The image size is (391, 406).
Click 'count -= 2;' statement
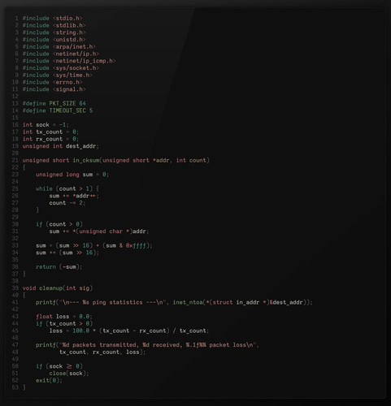67,203
